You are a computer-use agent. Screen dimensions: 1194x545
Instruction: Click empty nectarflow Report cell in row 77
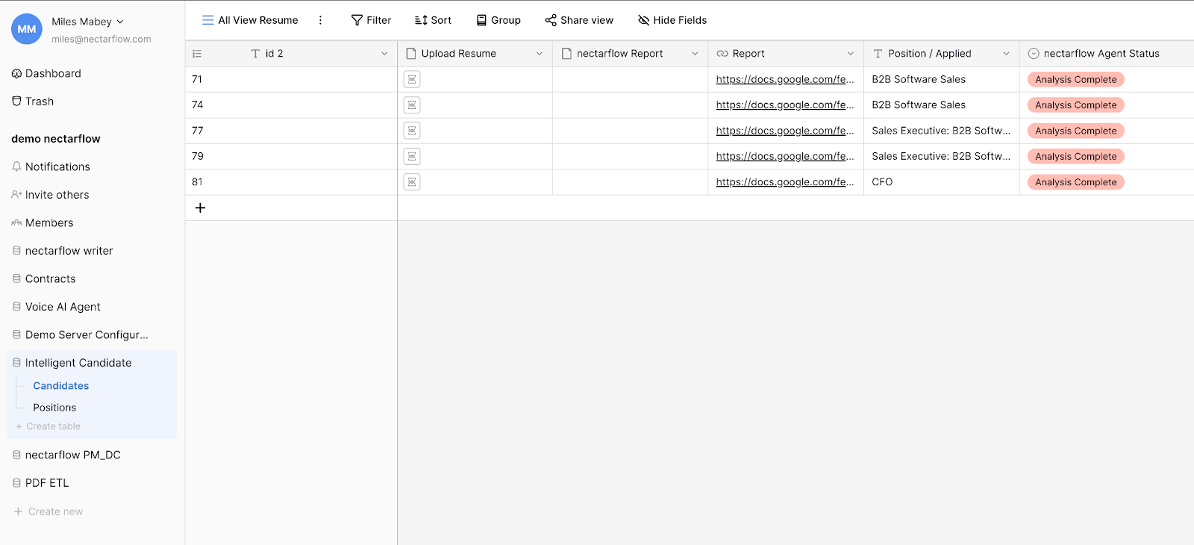pos(631,131)
